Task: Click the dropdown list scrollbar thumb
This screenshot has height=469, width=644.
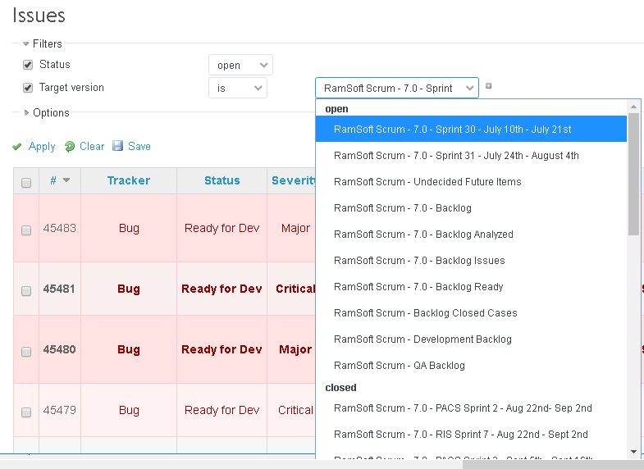Action: [x=633, y=175]
